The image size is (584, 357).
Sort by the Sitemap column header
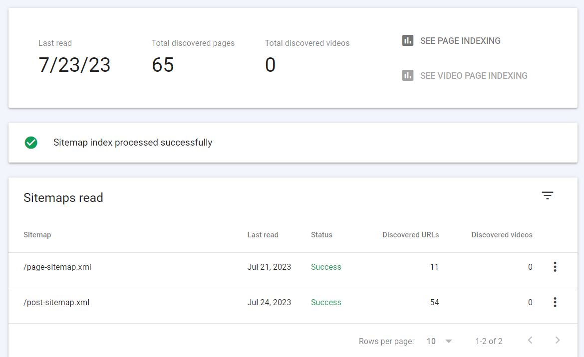pos(37,235)
